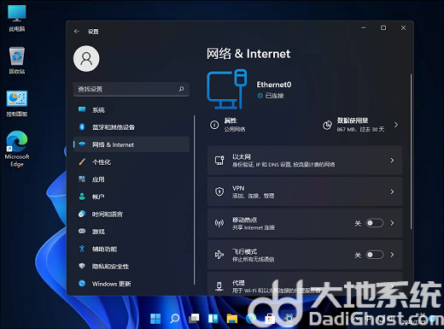Select 网络 & Internet in sidebar
Screen dimensions: 444x329
tap(131, 144)
